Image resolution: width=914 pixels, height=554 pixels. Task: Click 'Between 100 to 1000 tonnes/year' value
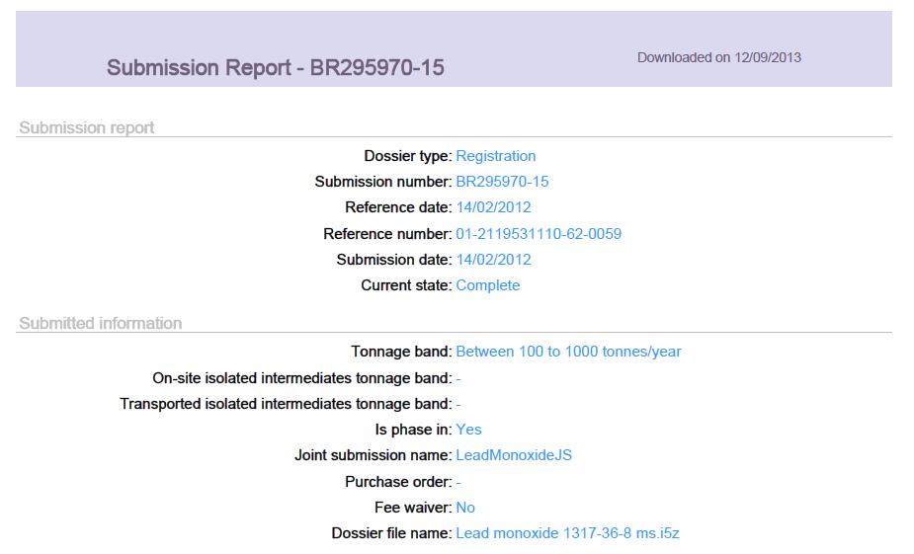568,352
